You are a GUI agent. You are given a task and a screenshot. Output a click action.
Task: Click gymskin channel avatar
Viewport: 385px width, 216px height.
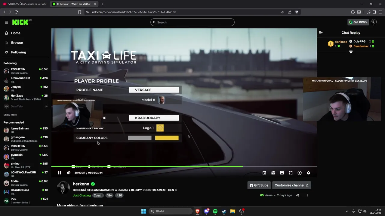click(x=6, y=157)
